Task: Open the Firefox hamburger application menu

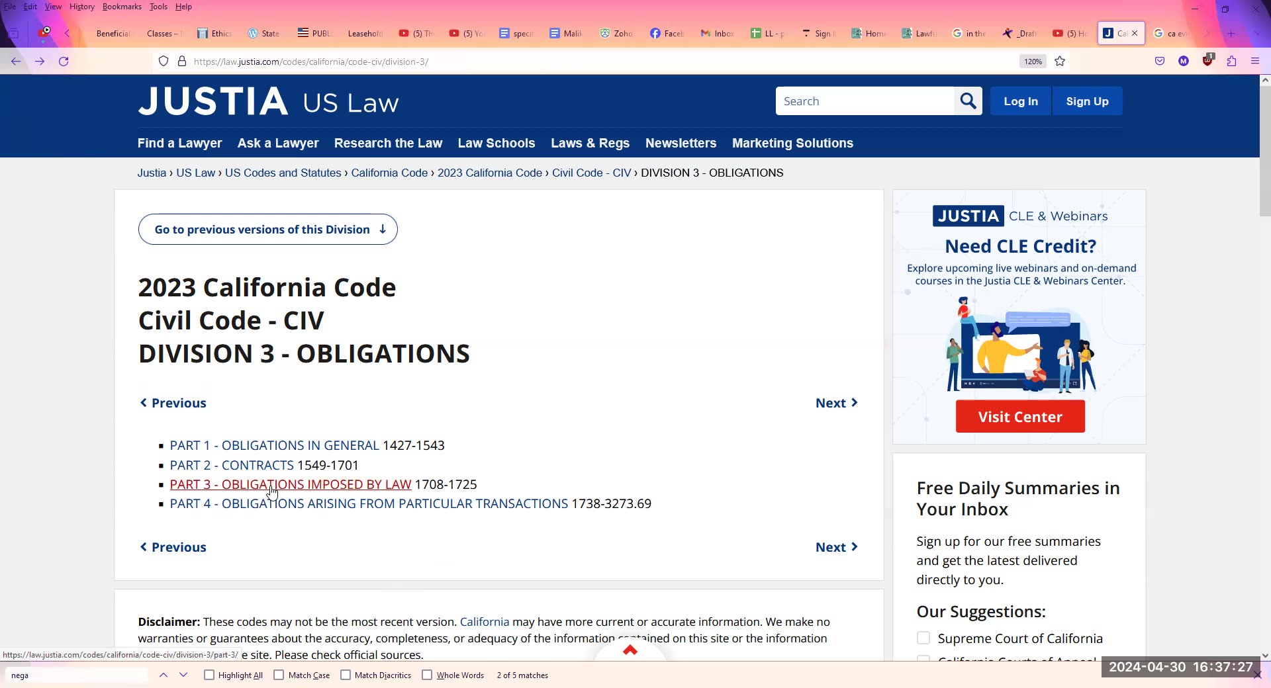Action: click(x=1254, y=62)
